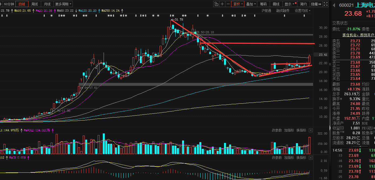Image resolution: width=375 pixels, height=180 pixels.
Task: Select the 日线 daily chart tab
Action: click(22, 4)
